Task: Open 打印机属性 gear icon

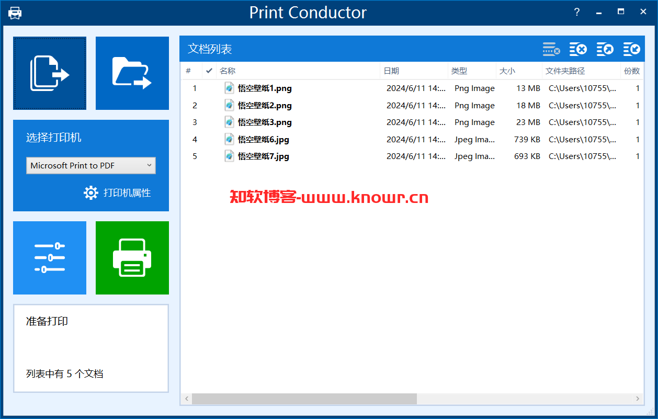Action: (91, 193)
